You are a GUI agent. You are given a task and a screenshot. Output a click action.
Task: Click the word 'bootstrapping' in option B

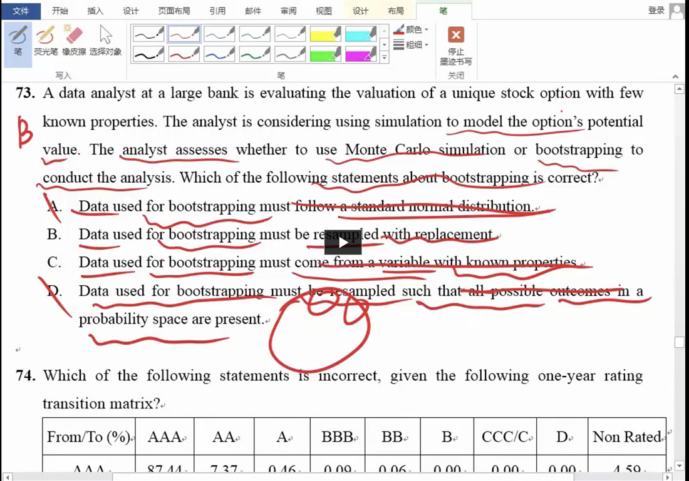point(212,235)
